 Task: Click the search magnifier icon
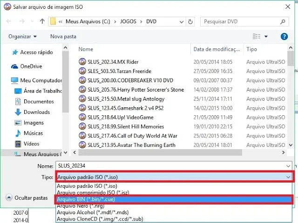click(283, 22)
